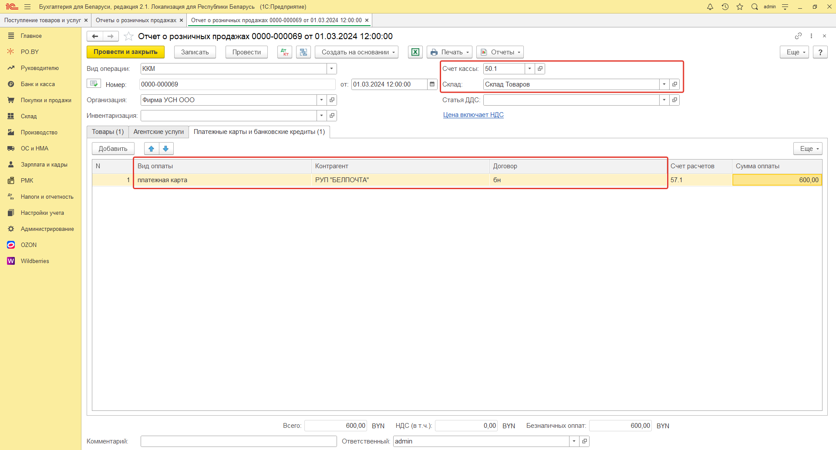The height and width of the screenshot is (450, 836).
Task: Switch to Агентские услуги tab
Action: pyautogui.click(x=158, y=132)
